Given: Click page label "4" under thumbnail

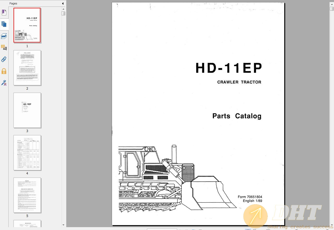Looking at the screenshot, I should [x=27, y=173].
